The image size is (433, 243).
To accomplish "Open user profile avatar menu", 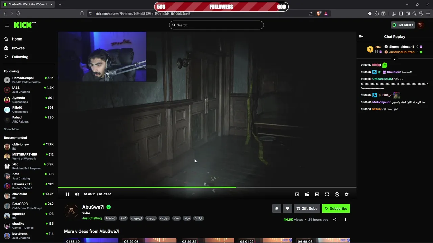I will (x=420, y=25).
